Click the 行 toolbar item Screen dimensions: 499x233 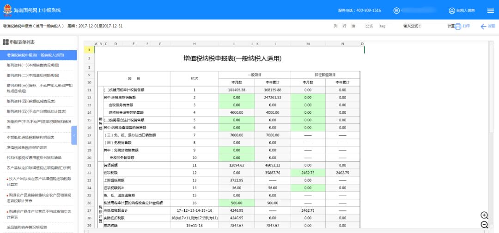(x=344, y=26)
